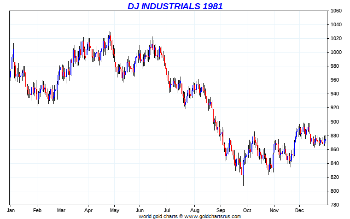Click the 980 value on the y-axis
The image size is (350, 219).
[x=335, y=66]
